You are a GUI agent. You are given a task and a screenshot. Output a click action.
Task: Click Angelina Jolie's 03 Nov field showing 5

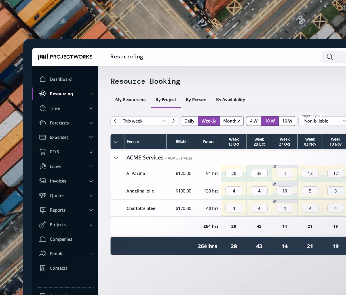point(310,191)
